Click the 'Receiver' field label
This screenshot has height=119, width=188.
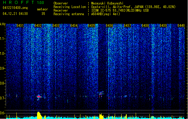(61, 10)
